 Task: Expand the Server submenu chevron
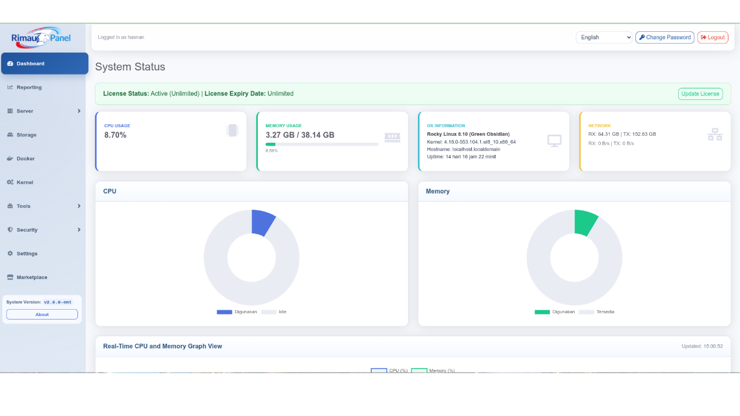coord(80,111)
